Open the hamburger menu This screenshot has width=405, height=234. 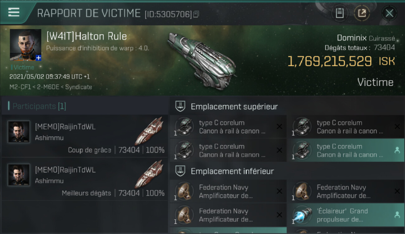14,12
